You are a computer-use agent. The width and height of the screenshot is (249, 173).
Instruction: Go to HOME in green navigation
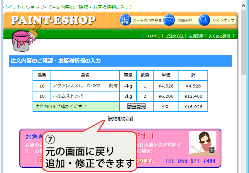[x=153, y=36]
